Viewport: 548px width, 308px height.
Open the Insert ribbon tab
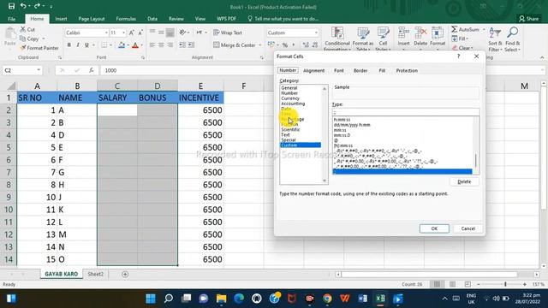[x=61, y=19]
